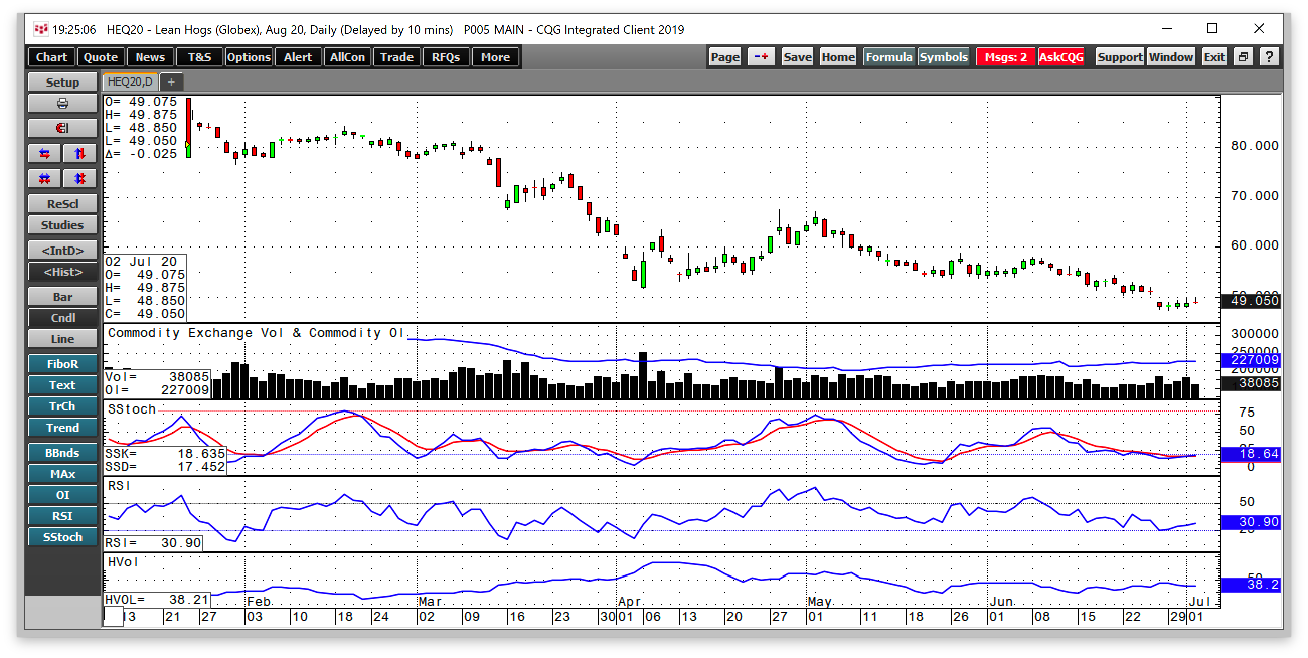The width and height of the screenshot is (1308, 658).
Task: Click the plus tab icon beside HEQ20,D
Action: (171, 81)
